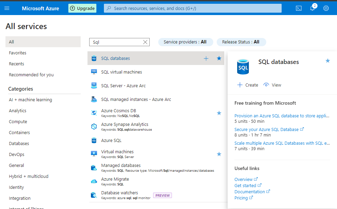The width and height of the screenshot is (337, 209).
Task: Open the portal hamburger menu
Action: tap(7, 9)
